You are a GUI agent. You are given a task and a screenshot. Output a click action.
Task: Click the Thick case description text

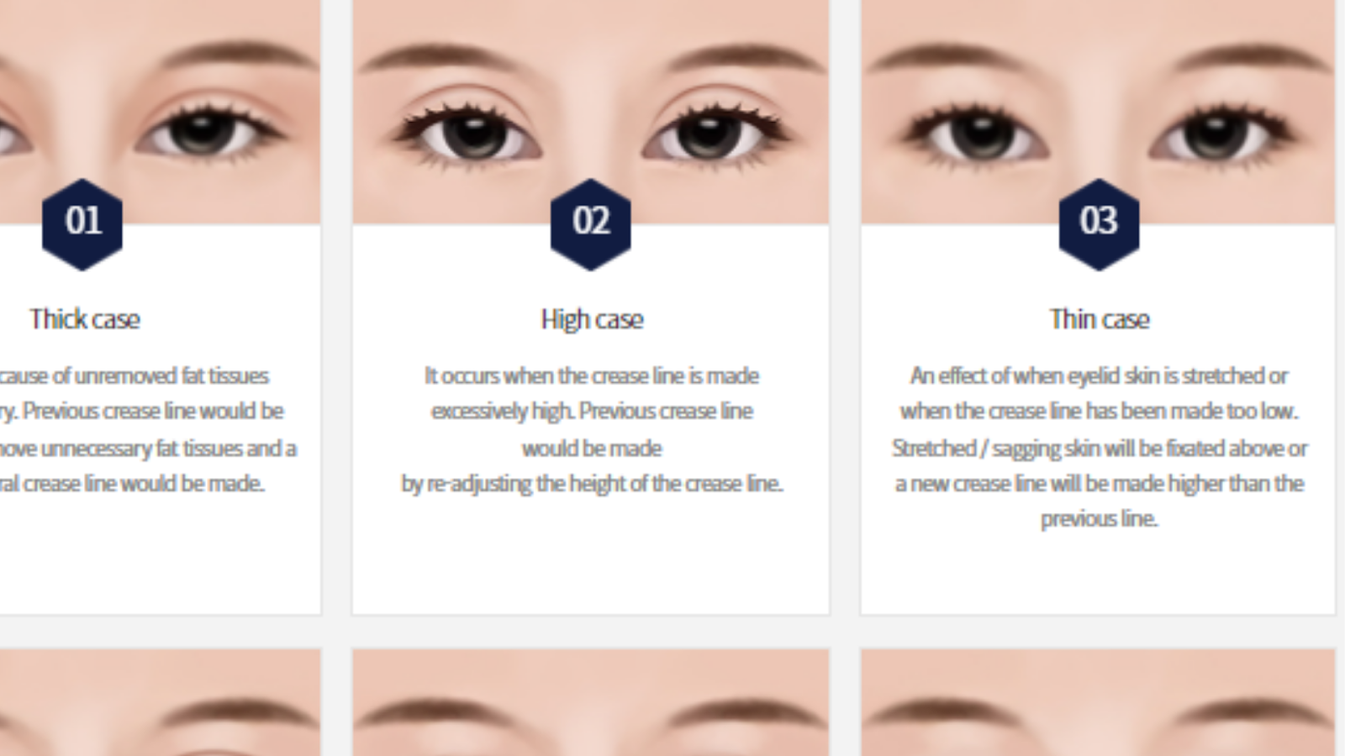click(x=149, y=429)
